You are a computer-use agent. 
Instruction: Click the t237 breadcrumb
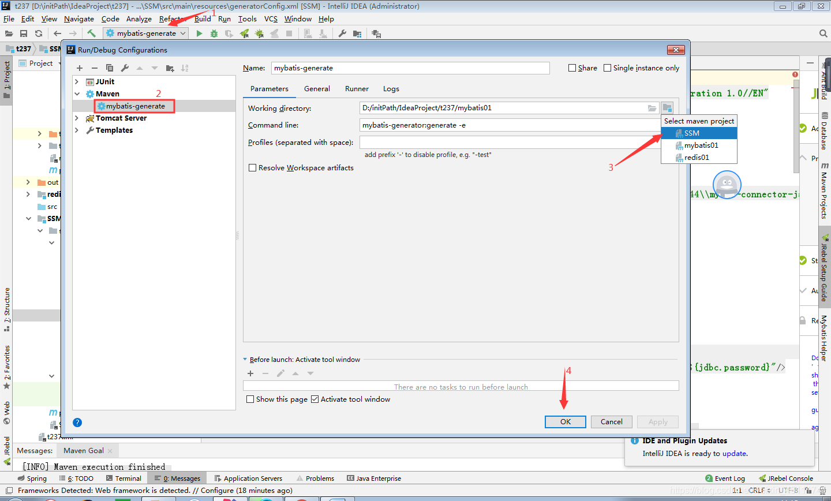point(18,49)
